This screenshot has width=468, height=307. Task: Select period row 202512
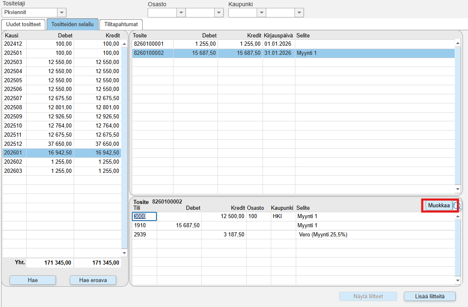[62, 144]
